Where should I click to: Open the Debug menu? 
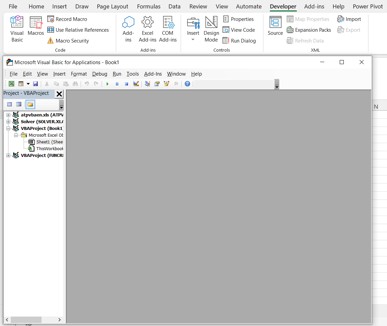99,74
